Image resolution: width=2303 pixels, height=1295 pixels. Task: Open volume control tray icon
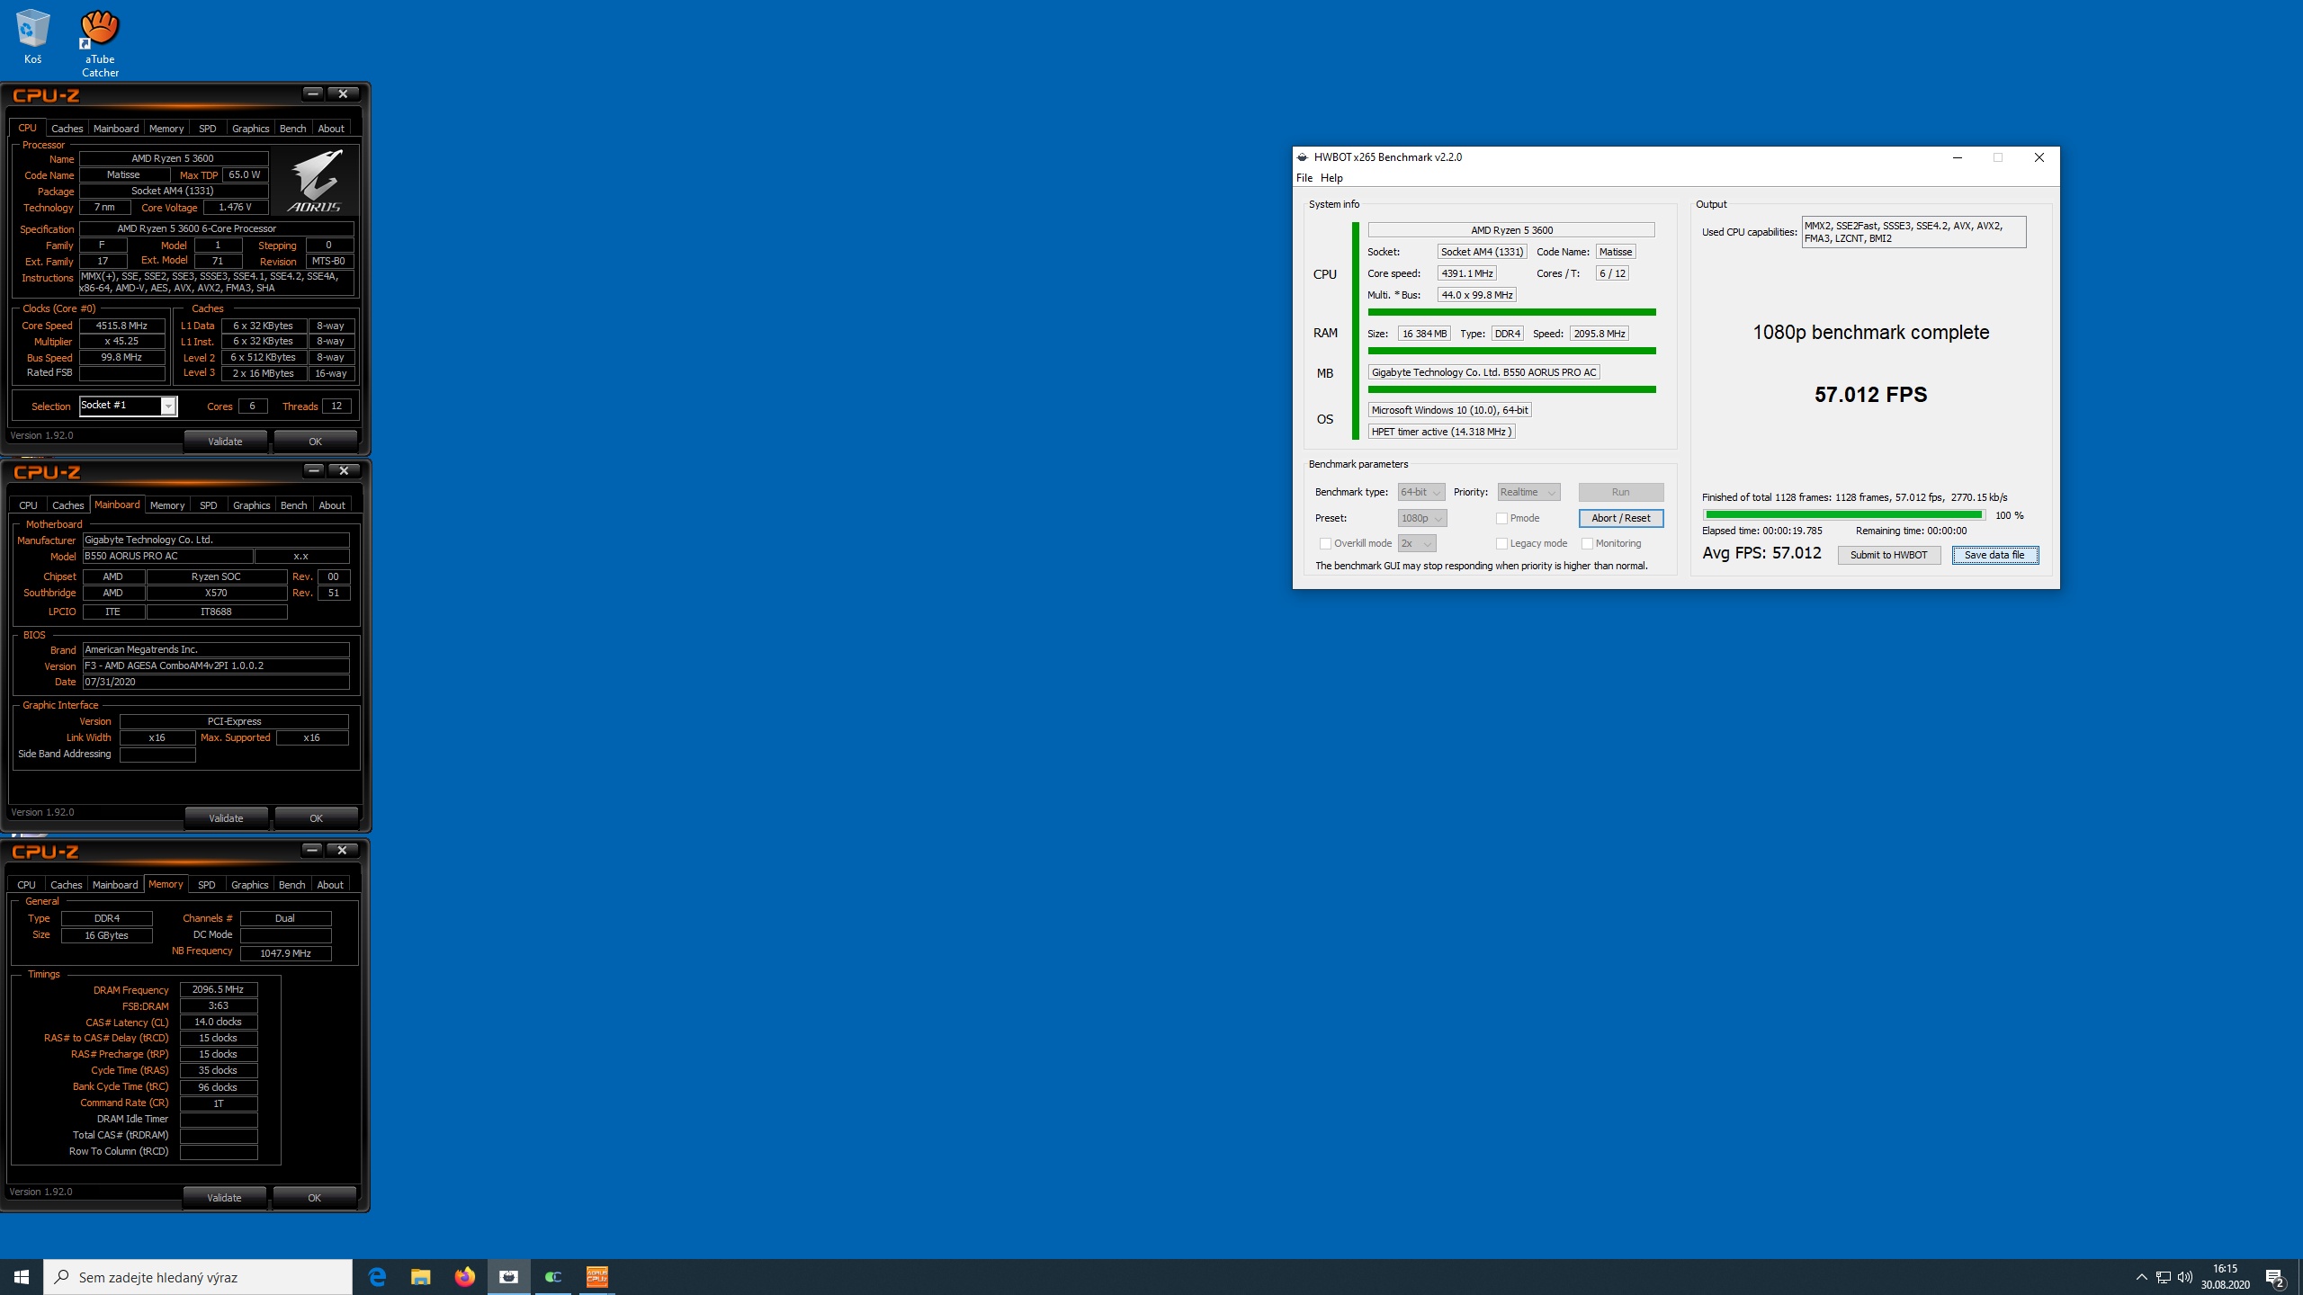pos(2185,1277)
